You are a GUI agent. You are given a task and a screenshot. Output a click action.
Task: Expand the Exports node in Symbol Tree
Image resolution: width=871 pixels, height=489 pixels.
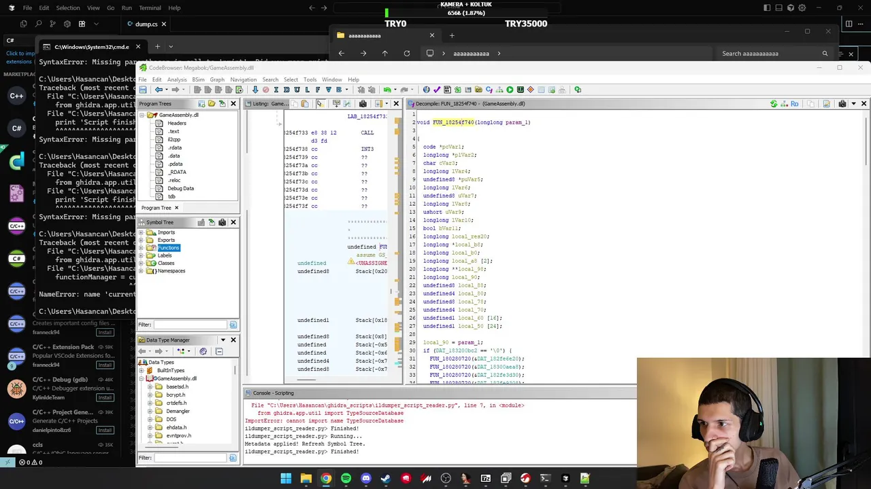click(141, 240)
